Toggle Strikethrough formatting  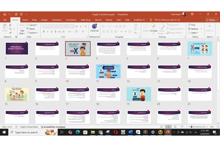click(59, 32)
